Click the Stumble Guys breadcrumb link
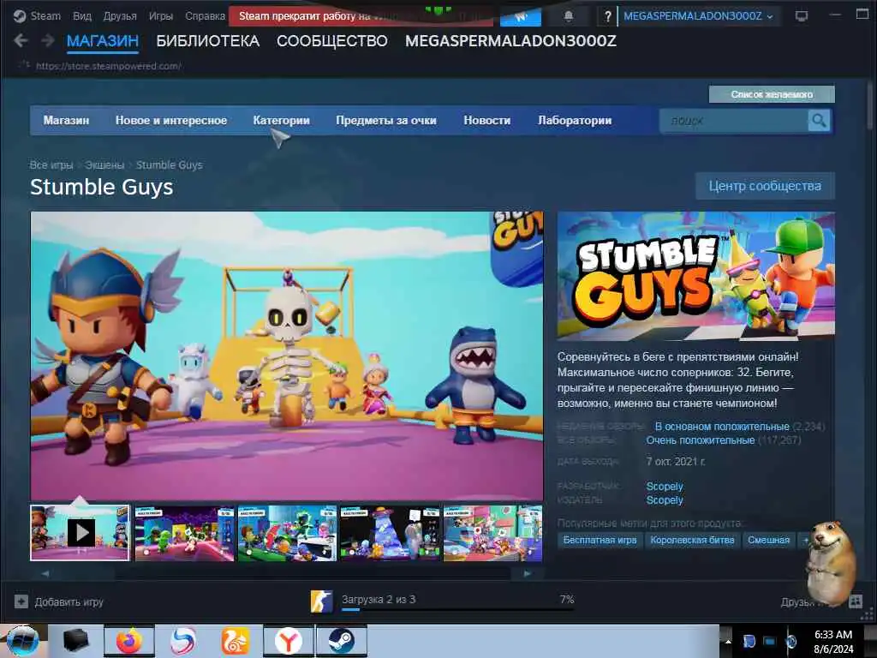 (x=169, y=165)
